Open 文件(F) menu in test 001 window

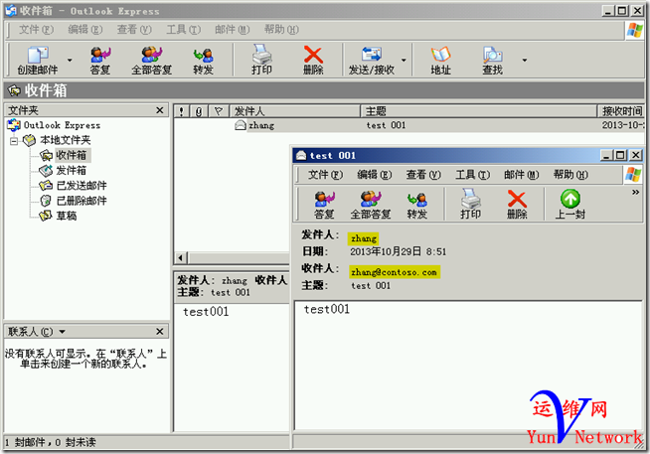point(325,175)
